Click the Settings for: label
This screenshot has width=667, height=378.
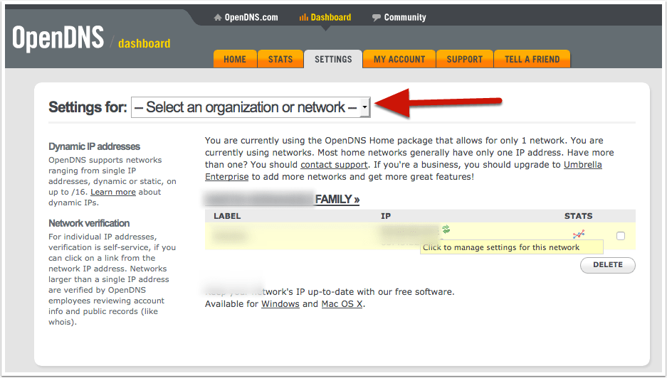tap(88, 107)
